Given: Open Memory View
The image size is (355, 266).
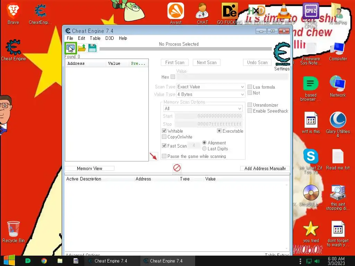Looking at the screenshot, I should pyautogui.click(x=89, y=168).
